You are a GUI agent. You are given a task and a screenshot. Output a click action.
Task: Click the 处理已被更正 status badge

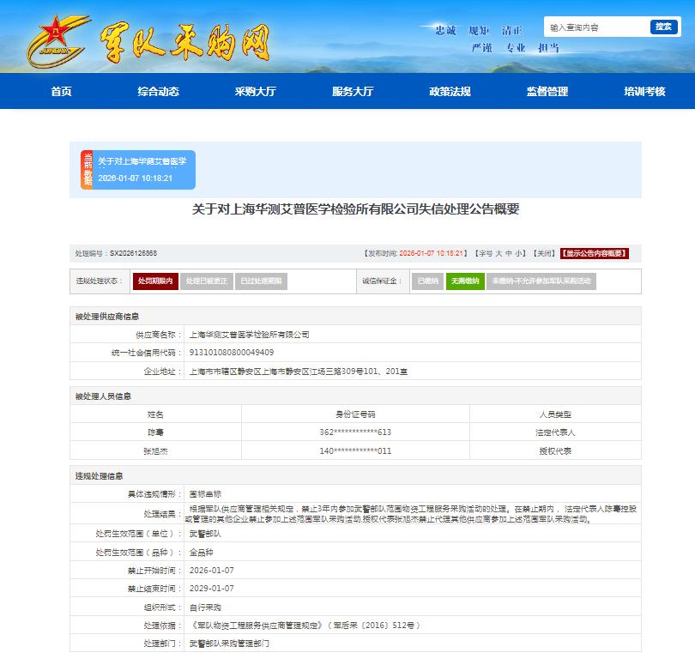pyautogui.click(x=207, y=281)
